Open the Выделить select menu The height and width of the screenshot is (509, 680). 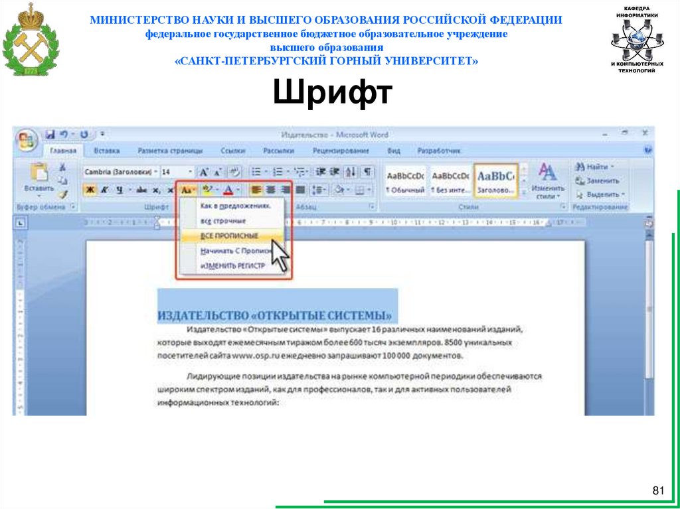600,194
